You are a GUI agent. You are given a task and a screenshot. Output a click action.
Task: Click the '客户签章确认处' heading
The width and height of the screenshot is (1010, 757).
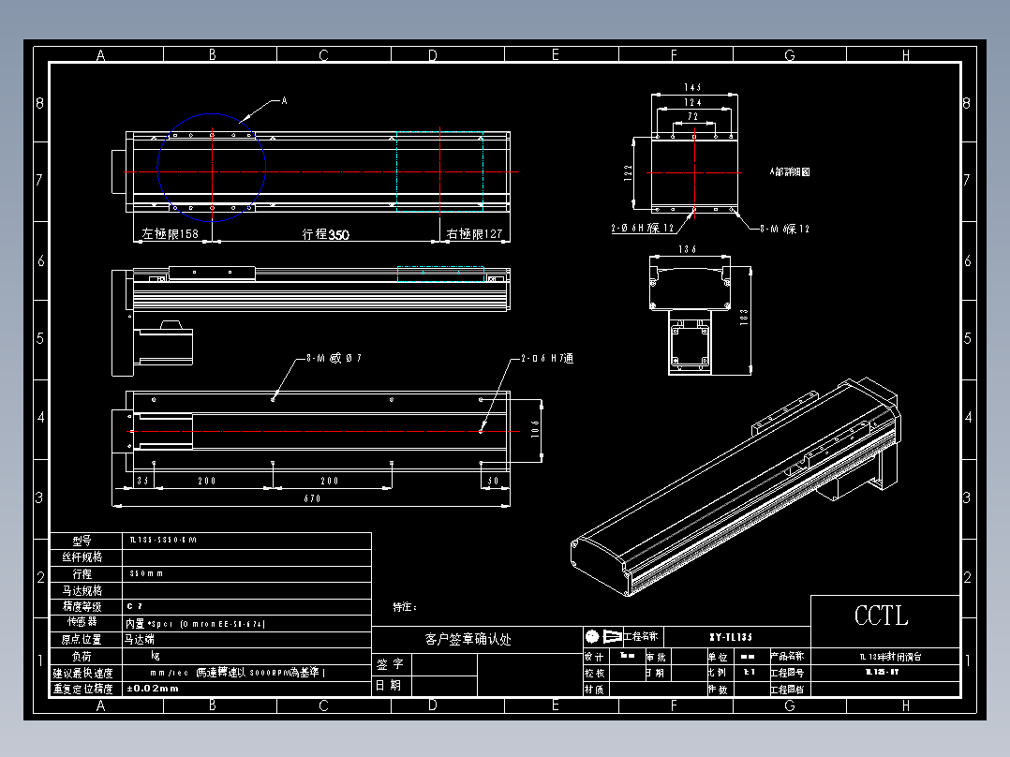pos(468,639)
